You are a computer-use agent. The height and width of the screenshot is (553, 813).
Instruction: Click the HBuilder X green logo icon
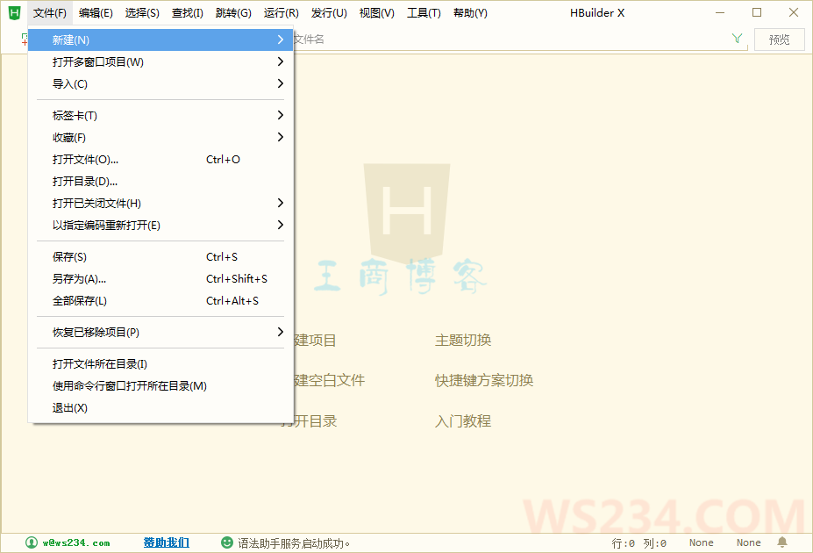tap(15, 13)
